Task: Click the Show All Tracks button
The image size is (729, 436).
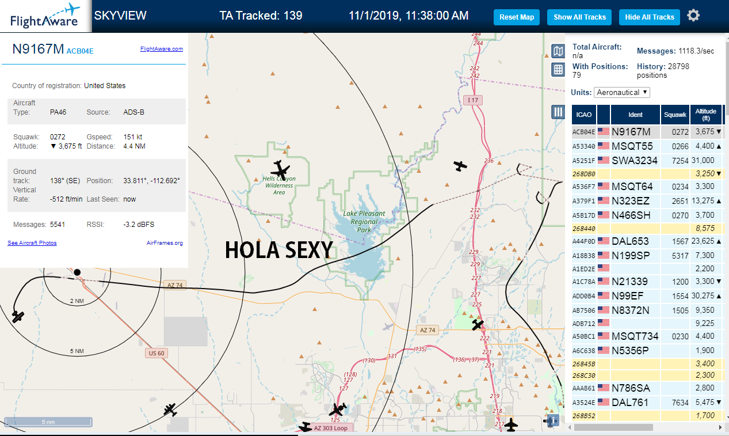Action: pos(579,17)
